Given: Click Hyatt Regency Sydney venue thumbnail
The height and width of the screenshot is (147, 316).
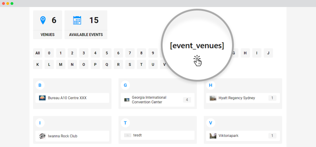Looking at the screenshot, I should coord(213,98).
